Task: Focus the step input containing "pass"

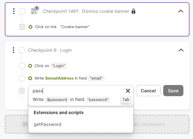Action: [77, 91]
